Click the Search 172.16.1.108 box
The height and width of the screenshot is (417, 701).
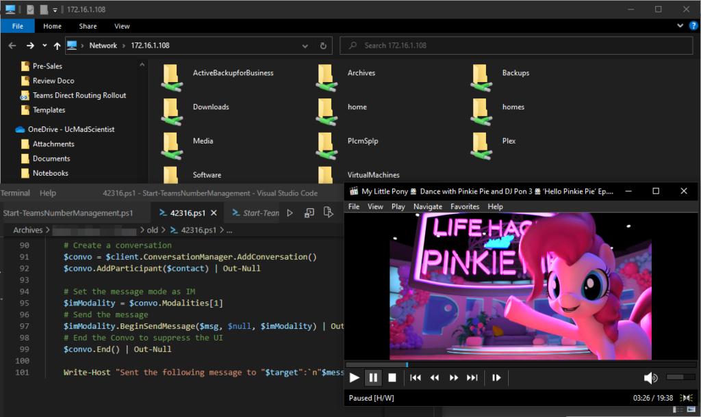click(x=516, y=46)
